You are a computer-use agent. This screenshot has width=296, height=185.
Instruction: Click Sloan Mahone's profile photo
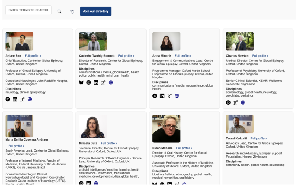pos(166,128)
